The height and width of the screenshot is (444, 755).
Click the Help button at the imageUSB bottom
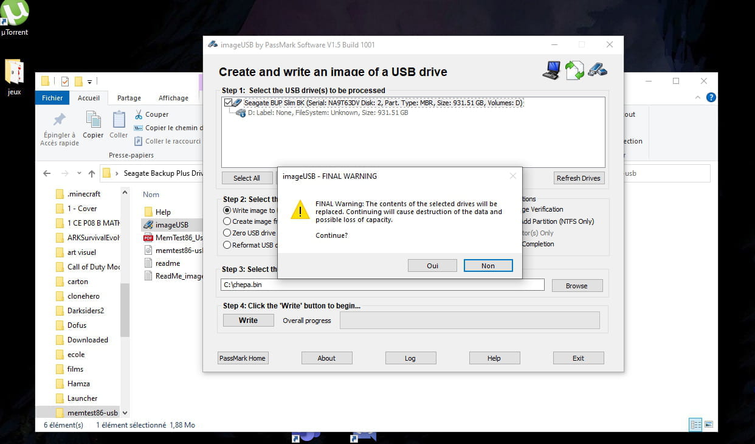494,358
